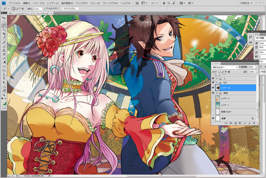This screenshot has width=266, height=178.
Task: Add a layer mask
Action: (235, 123)
